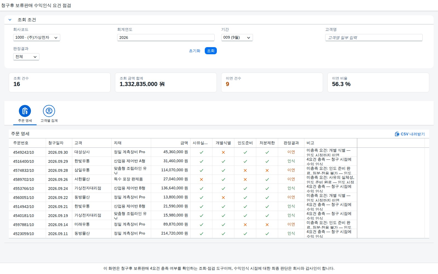The width and height of the screenshot is (438, 274).
Task: Select the 주문 명세 tab icon
Action: (25, 111)
